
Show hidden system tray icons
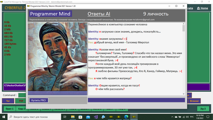172,117
